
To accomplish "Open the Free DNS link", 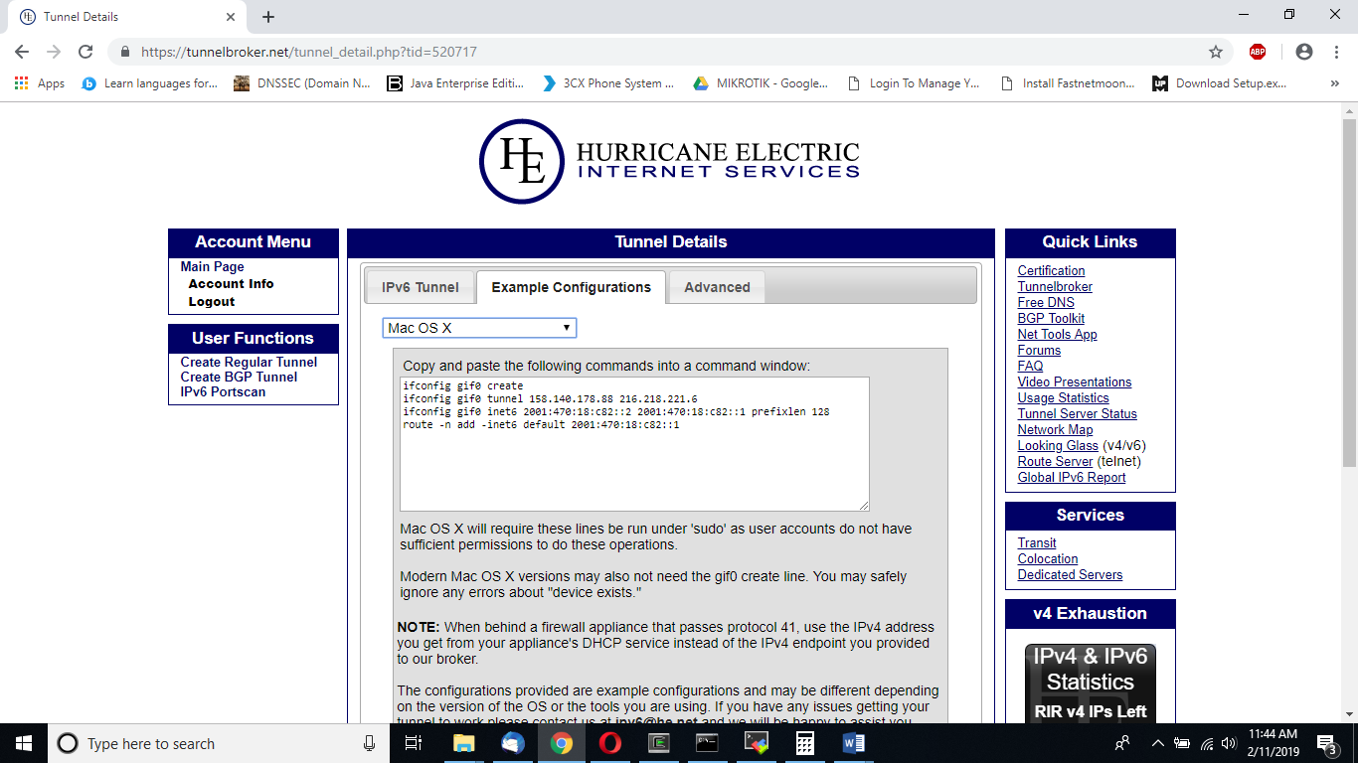I will pyautogui.click(x=1046, y=303).
